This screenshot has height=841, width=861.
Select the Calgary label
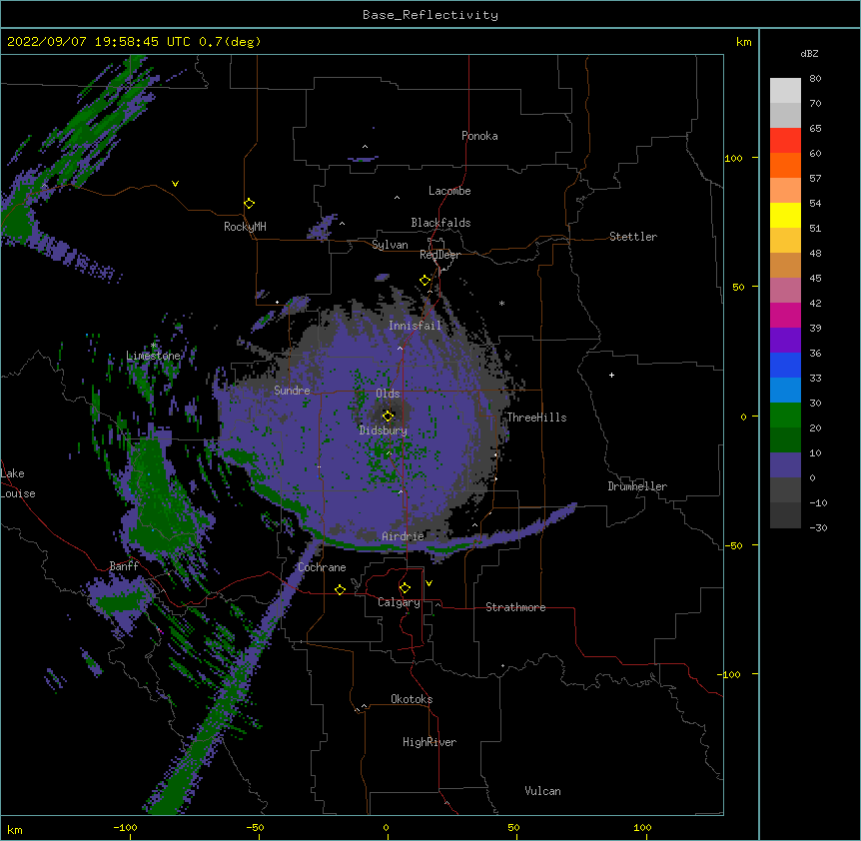399,602
